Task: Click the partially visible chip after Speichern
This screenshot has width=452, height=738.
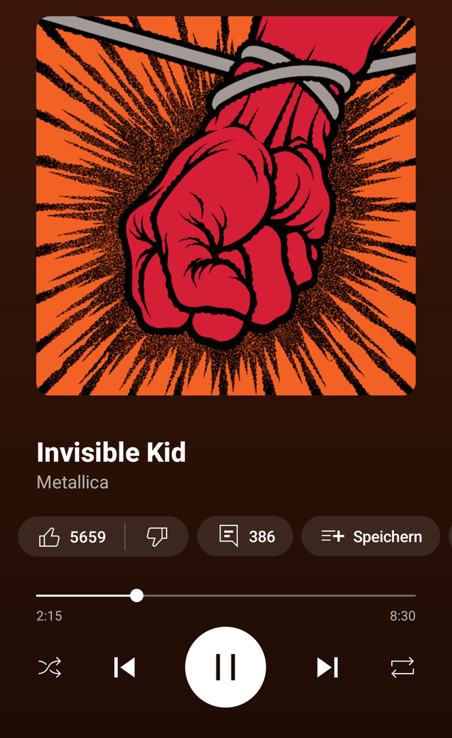Action: click(449, 537)
